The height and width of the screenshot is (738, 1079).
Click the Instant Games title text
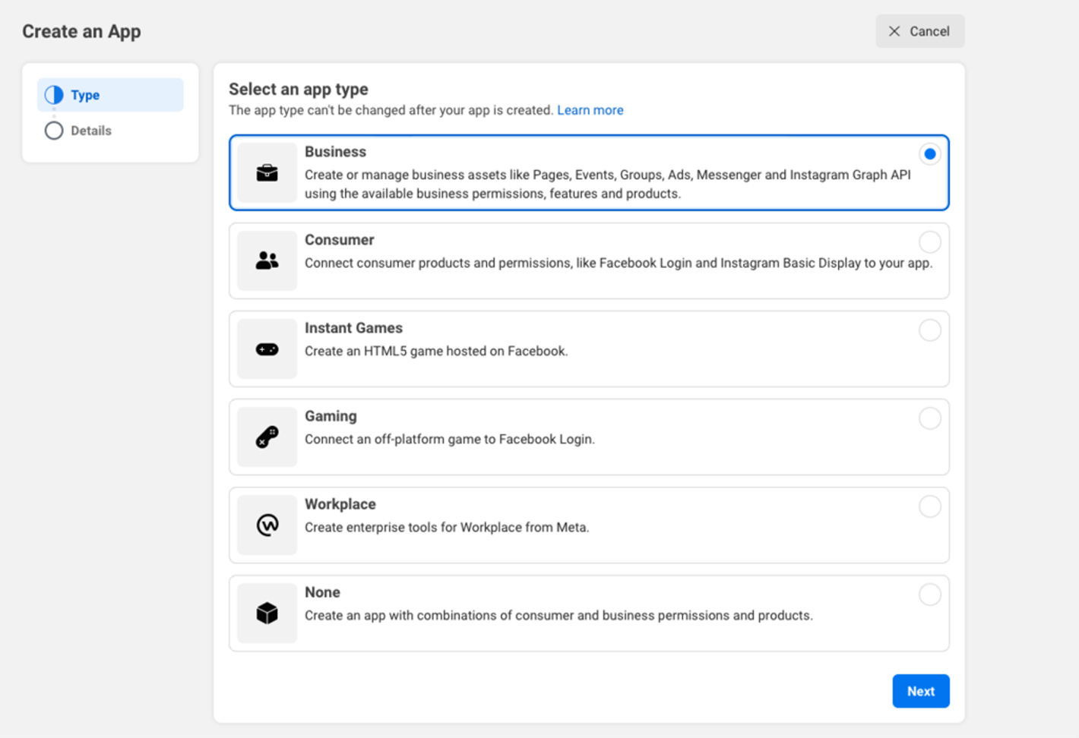353,328
